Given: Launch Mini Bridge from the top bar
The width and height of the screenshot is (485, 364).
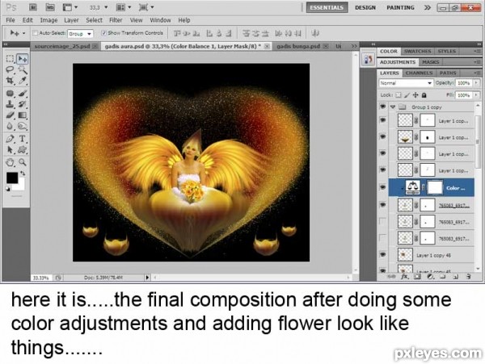Looking at the screenshot, I should [50, 7].
